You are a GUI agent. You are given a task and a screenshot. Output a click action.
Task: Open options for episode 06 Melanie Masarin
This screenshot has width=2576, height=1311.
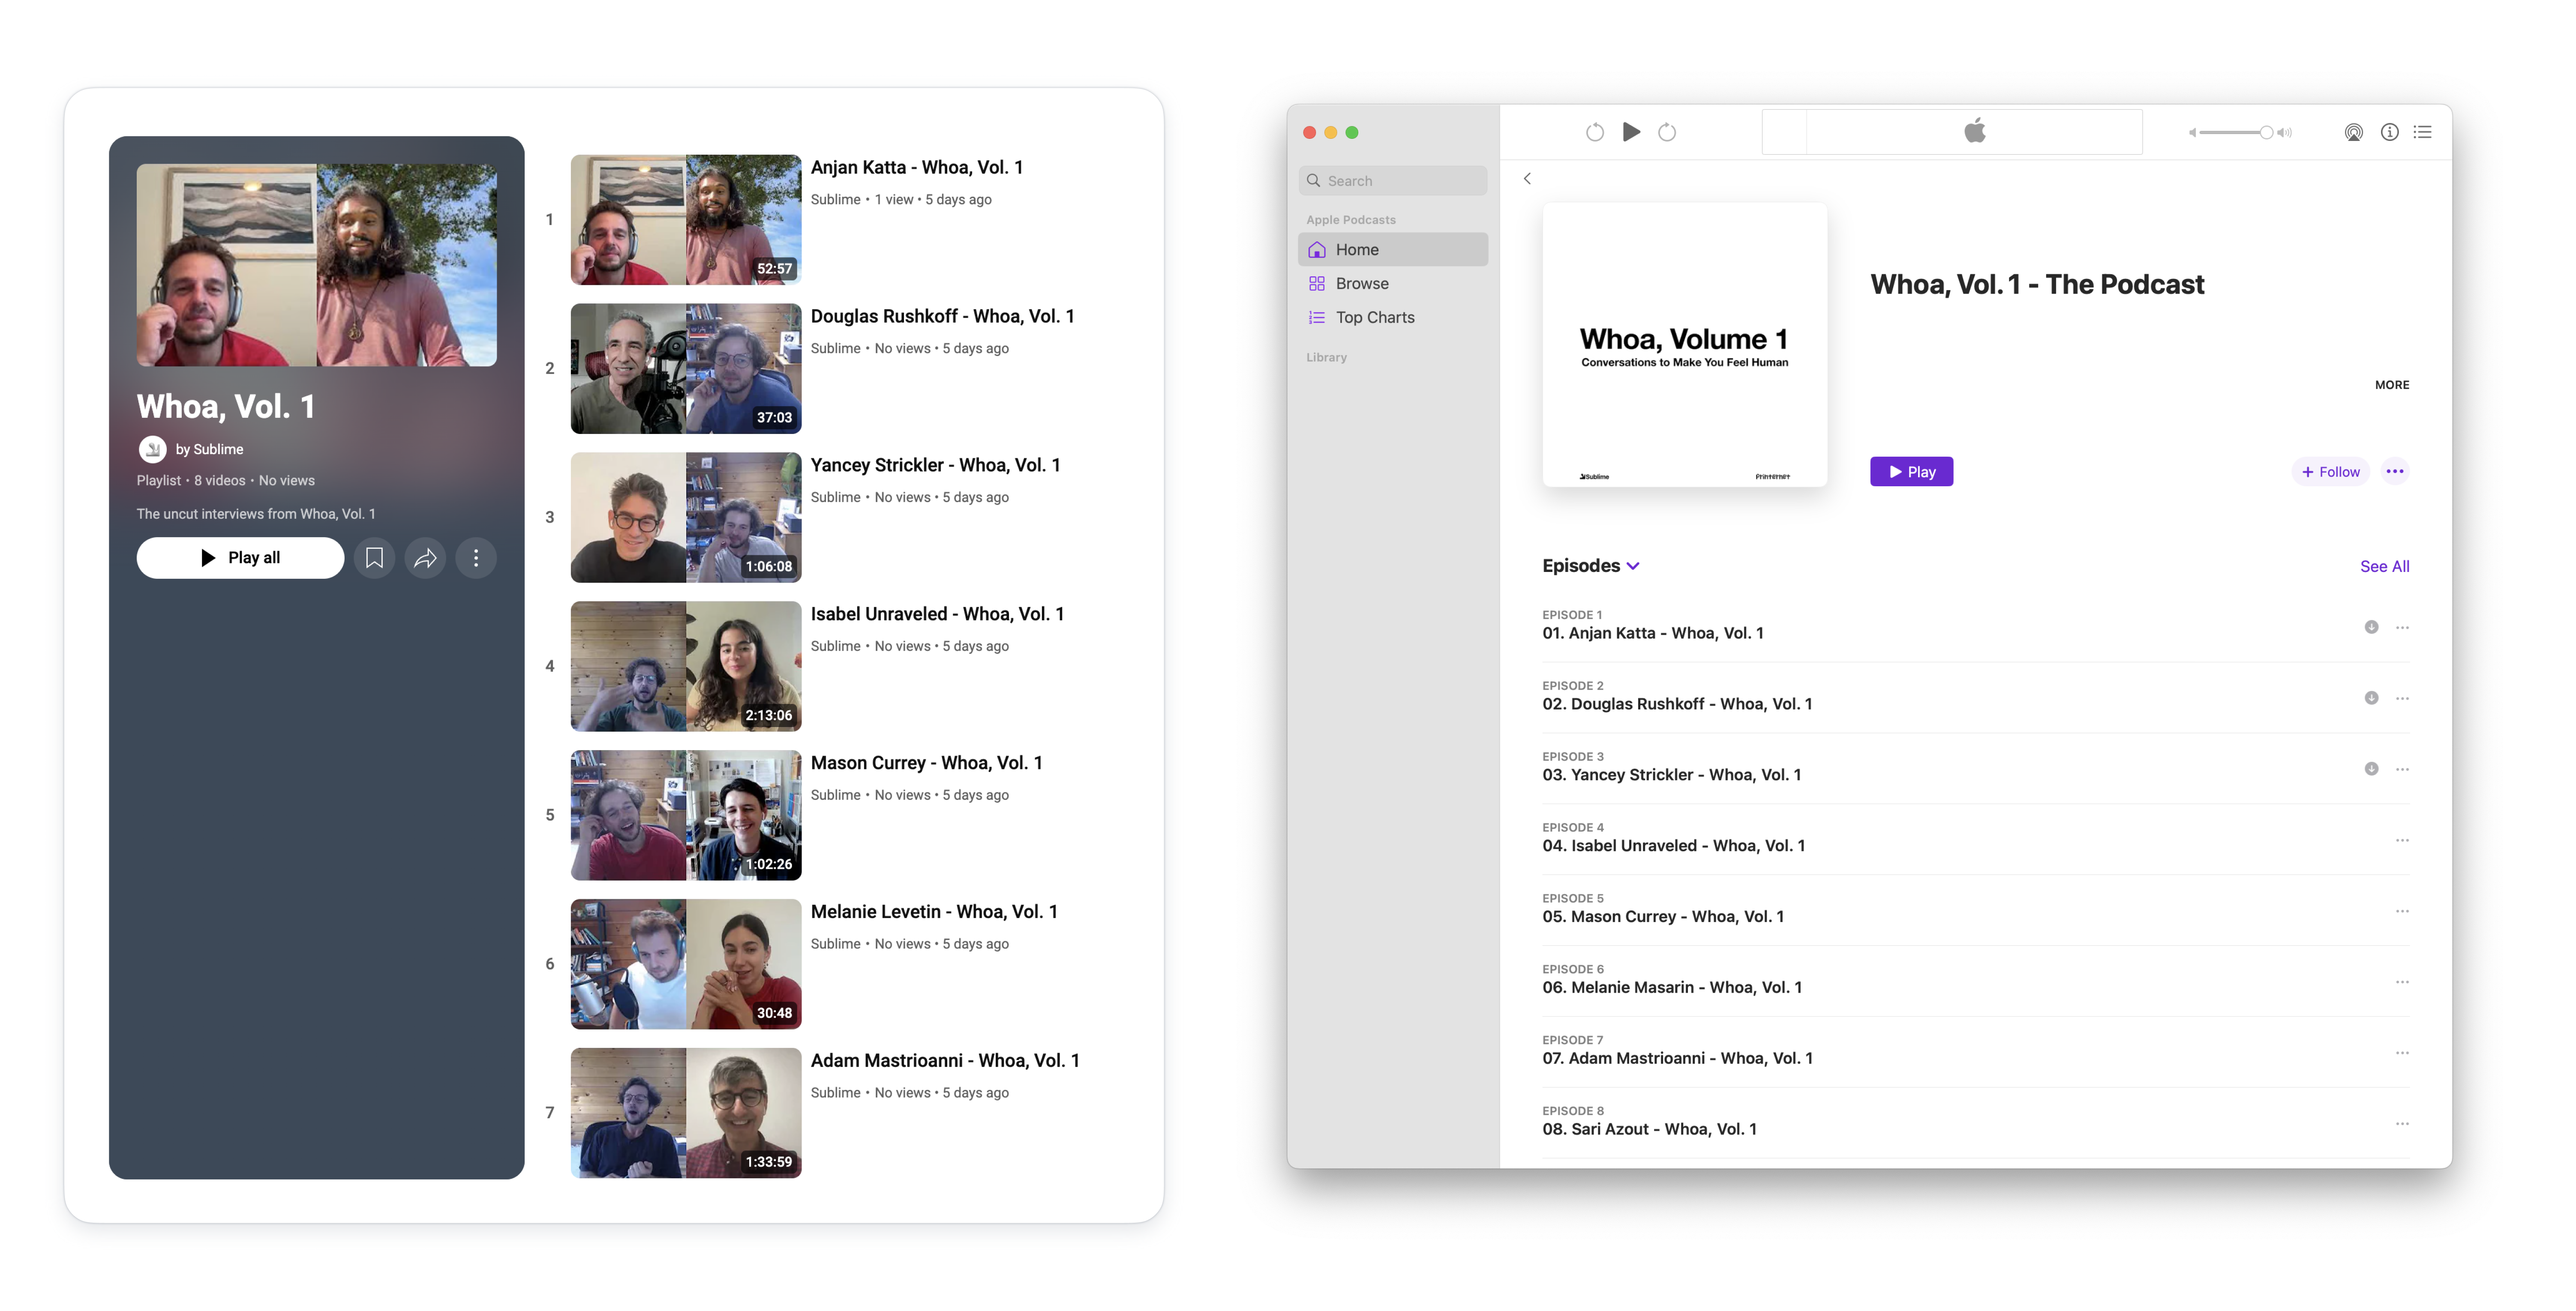coord(2402,982)
